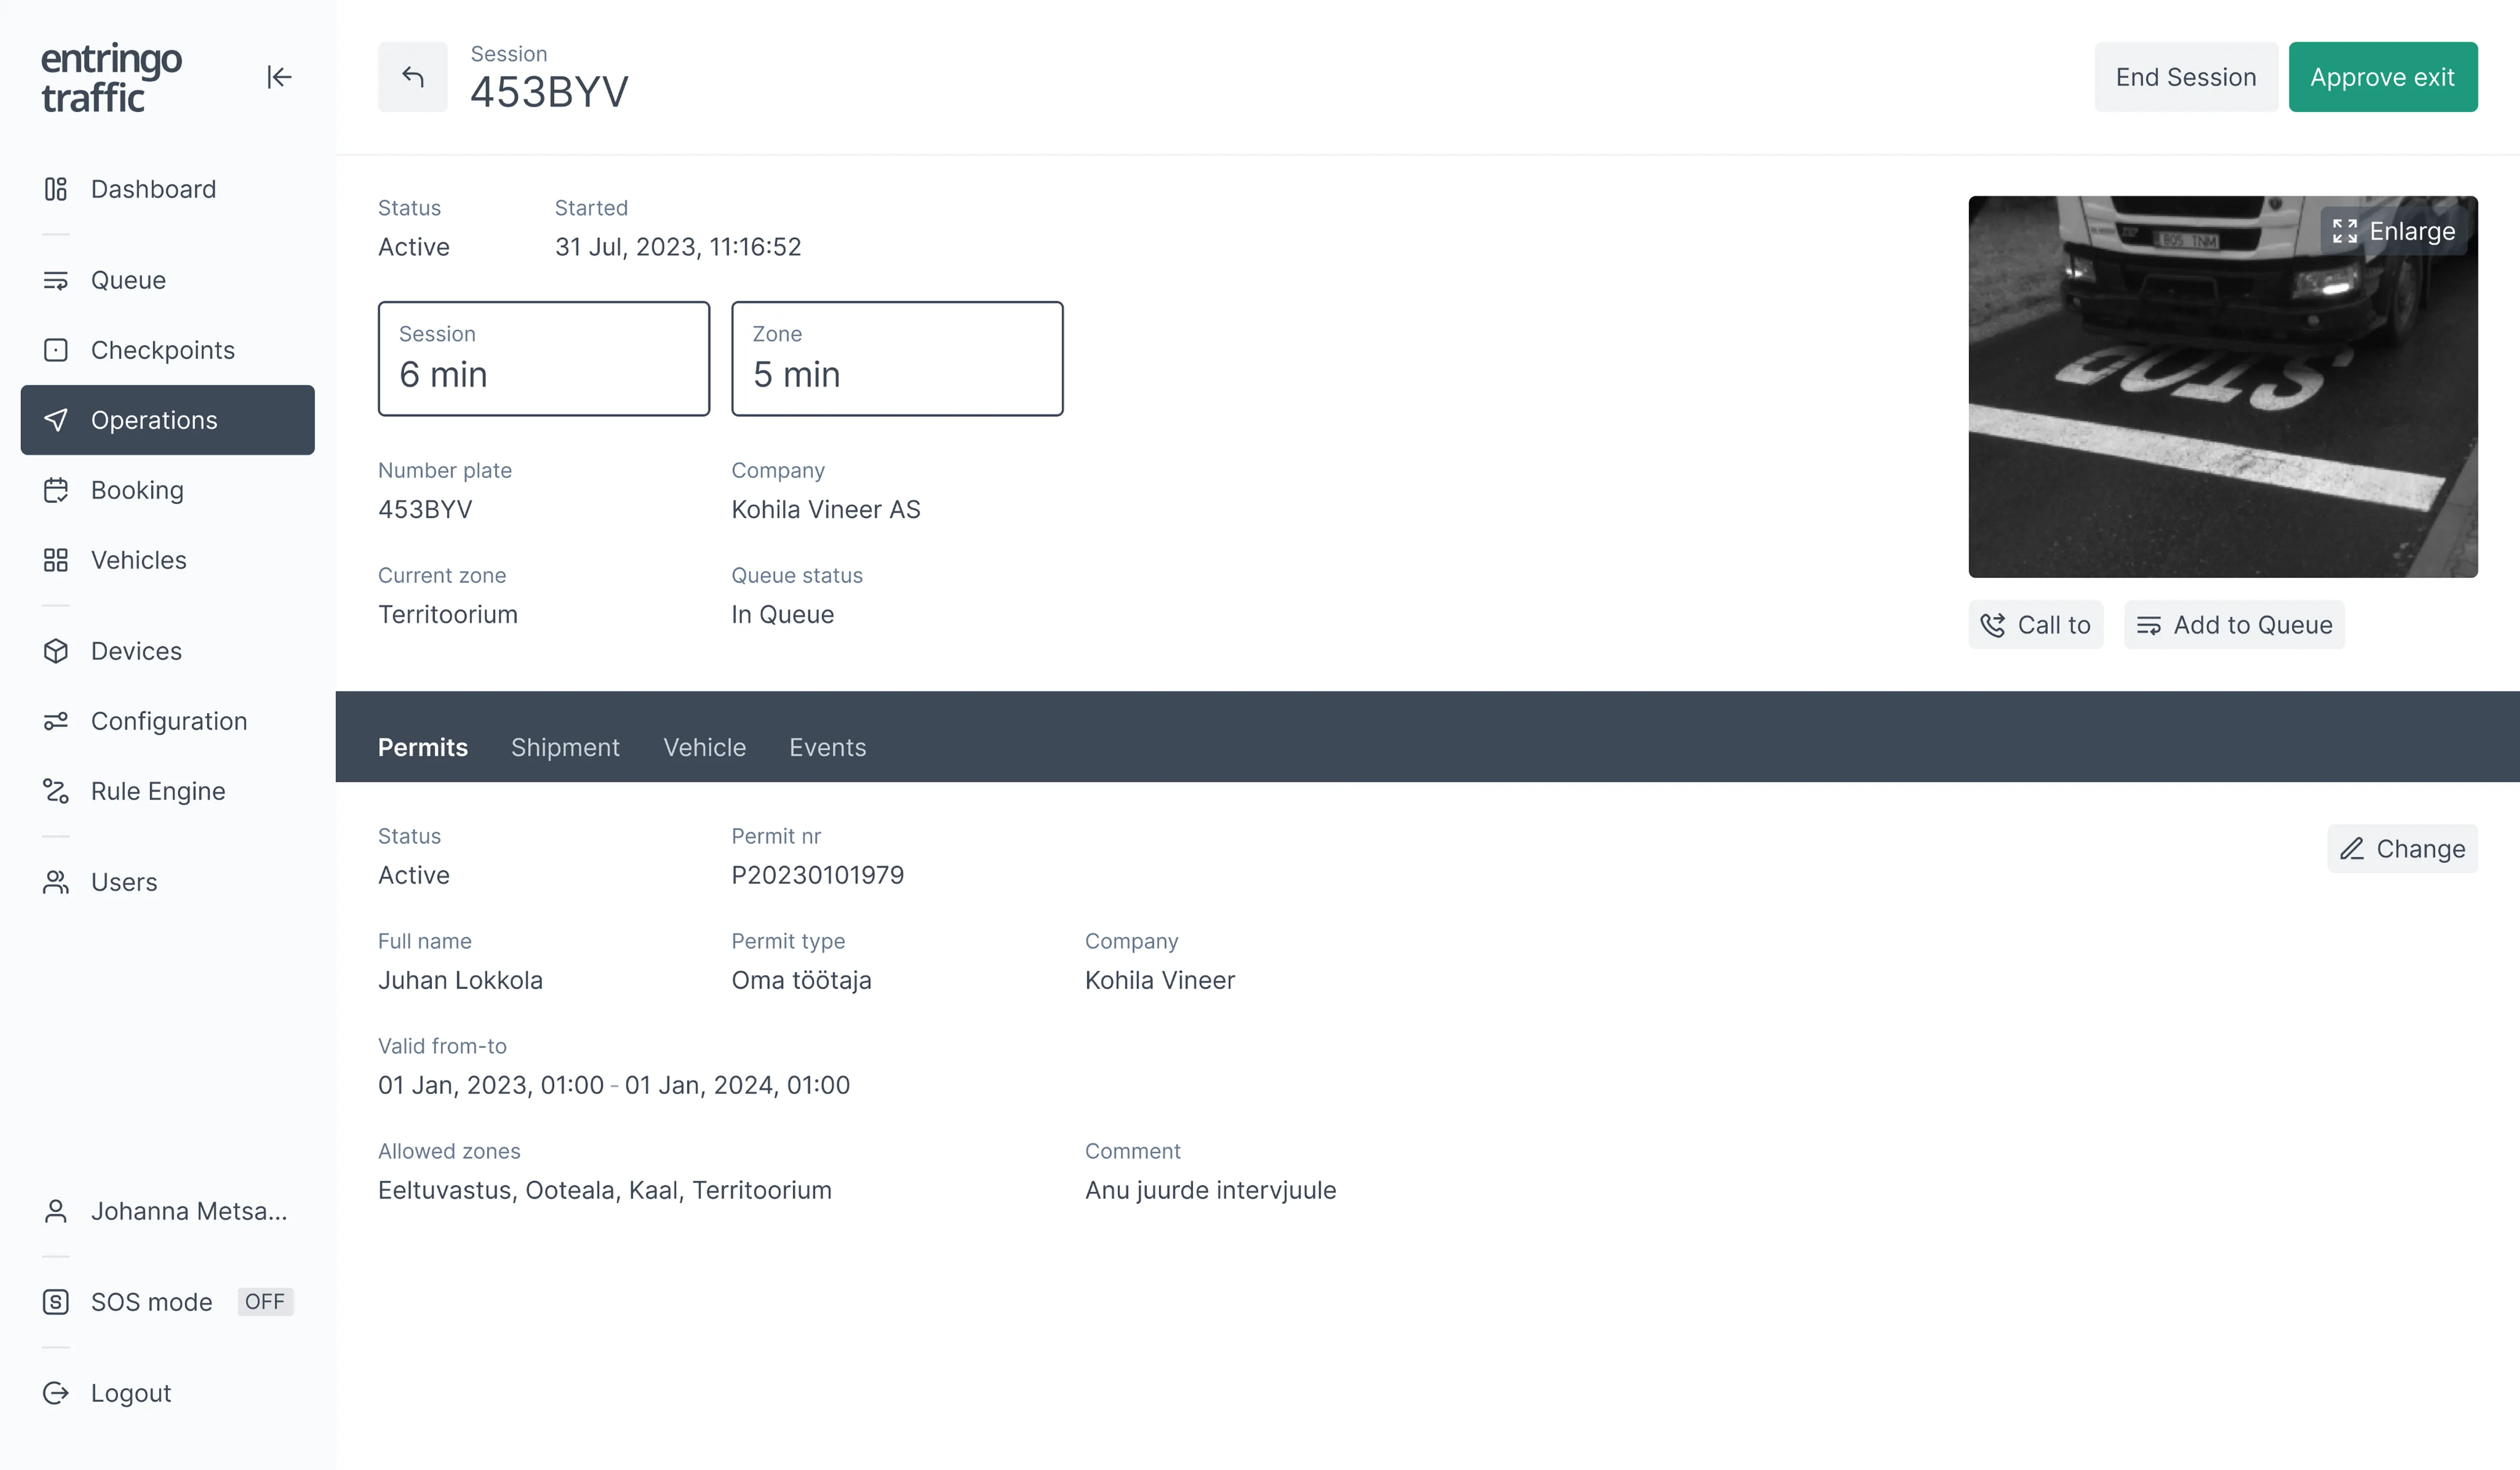The width and height of the screenshot is (2520, 1470).
Task: Click the Operations navigation icon
Action: tap(57, 420)
